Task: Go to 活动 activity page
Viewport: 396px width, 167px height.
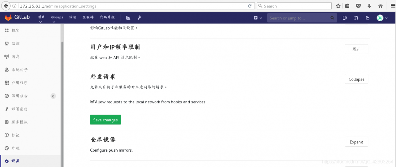Action: click(73, 17)
